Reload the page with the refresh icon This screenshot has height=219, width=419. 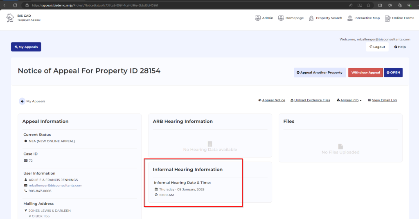[x=15, y=5]
